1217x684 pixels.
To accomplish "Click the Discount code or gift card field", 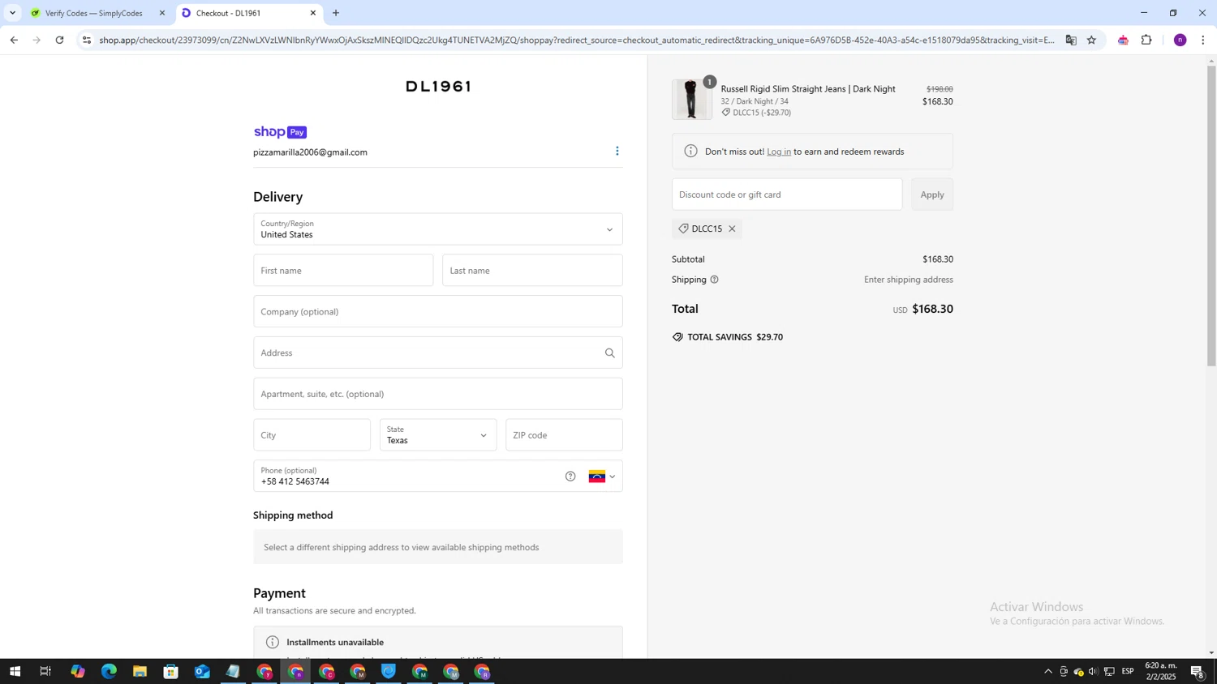I will coord(787,195).
